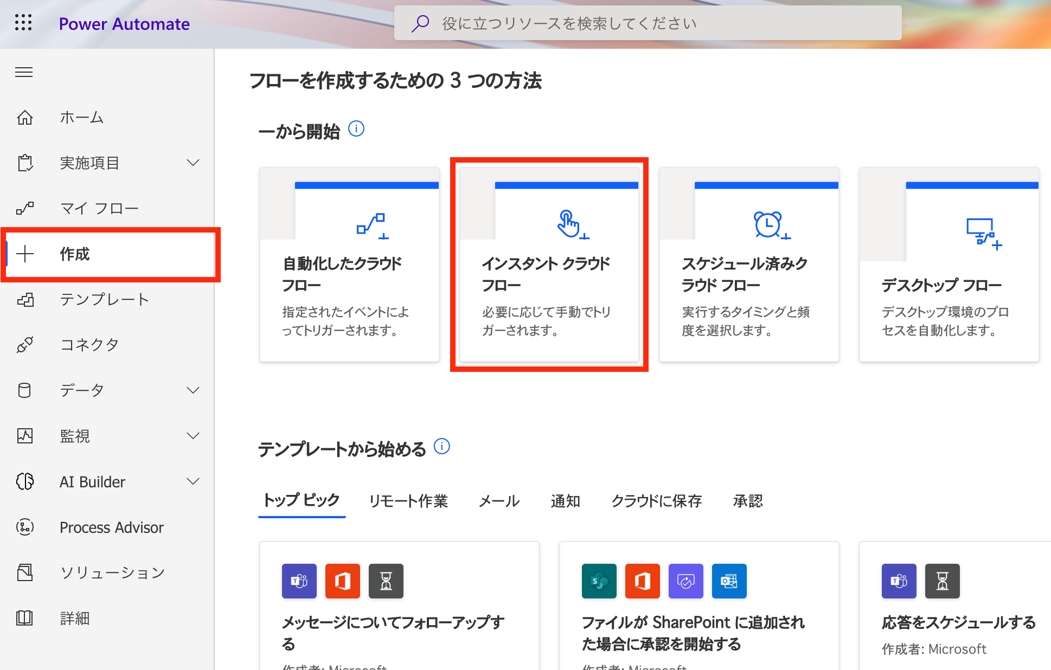Click the connector plug icon

pos(25,345)
